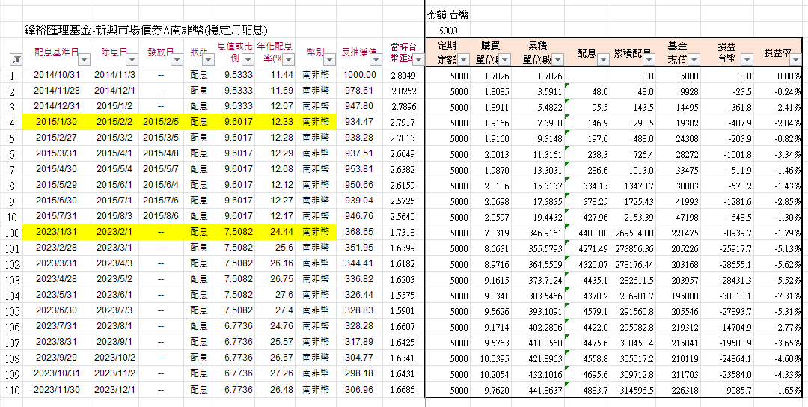Open the 配息 column filter dropdown

tap(604, 60)
